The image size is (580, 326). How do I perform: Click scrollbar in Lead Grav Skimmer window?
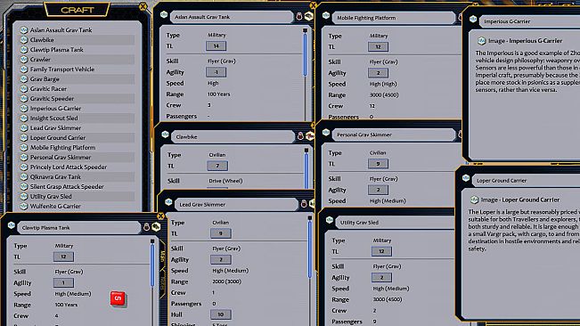(x=310, y=249)
